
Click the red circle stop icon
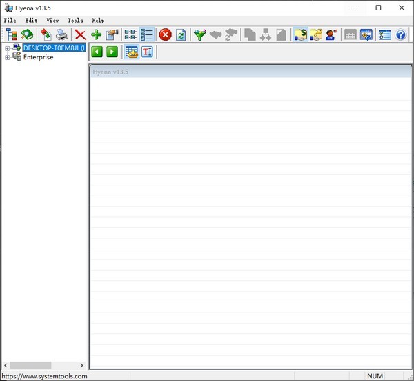pos(166,34)
